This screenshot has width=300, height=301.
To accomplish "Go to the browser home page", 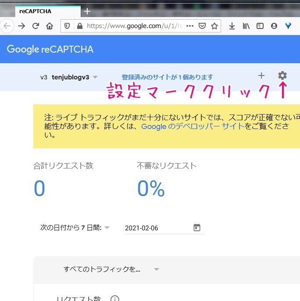I will click(x=50, y=26).
